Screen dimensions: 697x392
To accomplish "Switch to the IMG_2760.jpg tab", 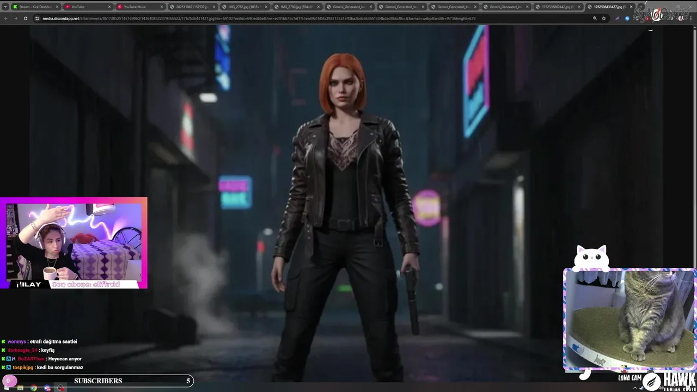I will pos(297,7).
